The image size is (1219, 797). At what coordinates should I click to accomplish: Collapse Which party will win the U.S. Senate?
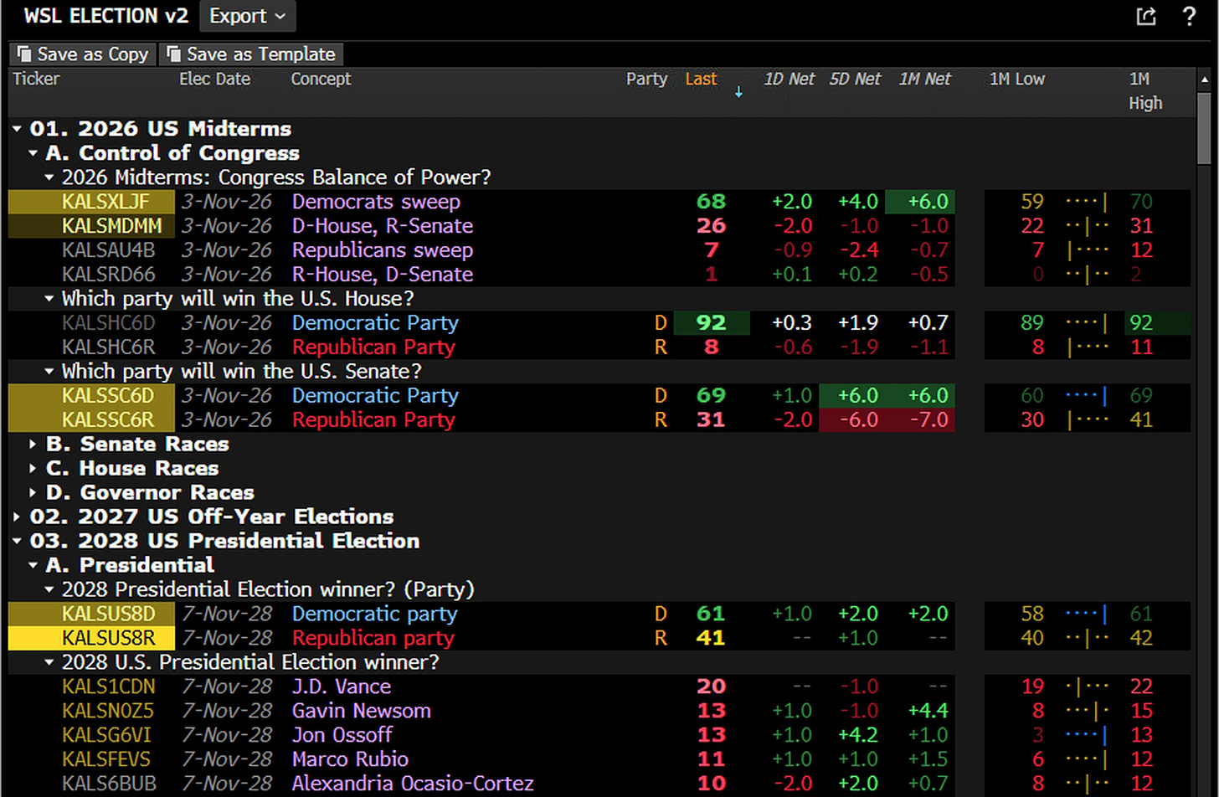pyautogui.click(x=49, y=372)
